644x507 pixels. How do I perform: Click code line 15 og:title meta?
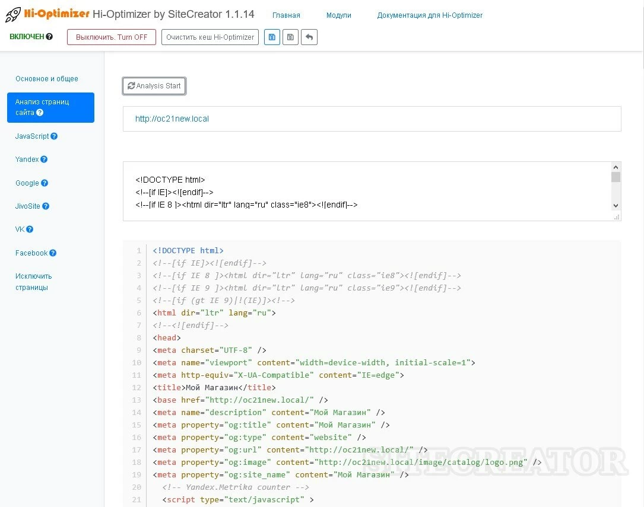coord(271,425)
